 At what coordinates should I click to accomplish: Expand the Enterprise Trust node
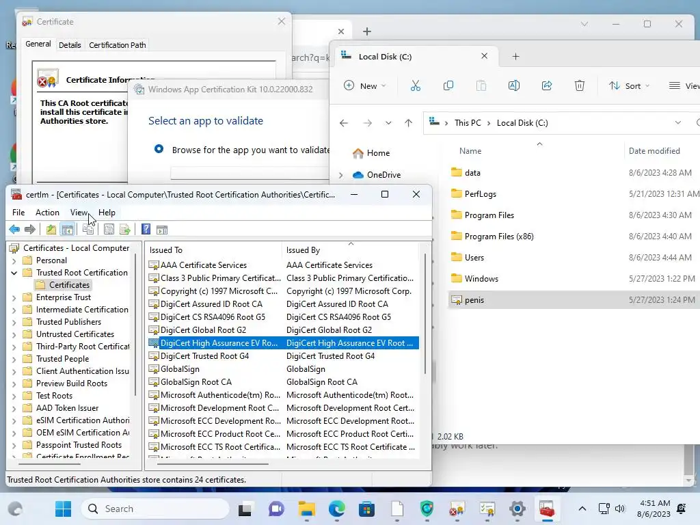(x=14, y=298)
